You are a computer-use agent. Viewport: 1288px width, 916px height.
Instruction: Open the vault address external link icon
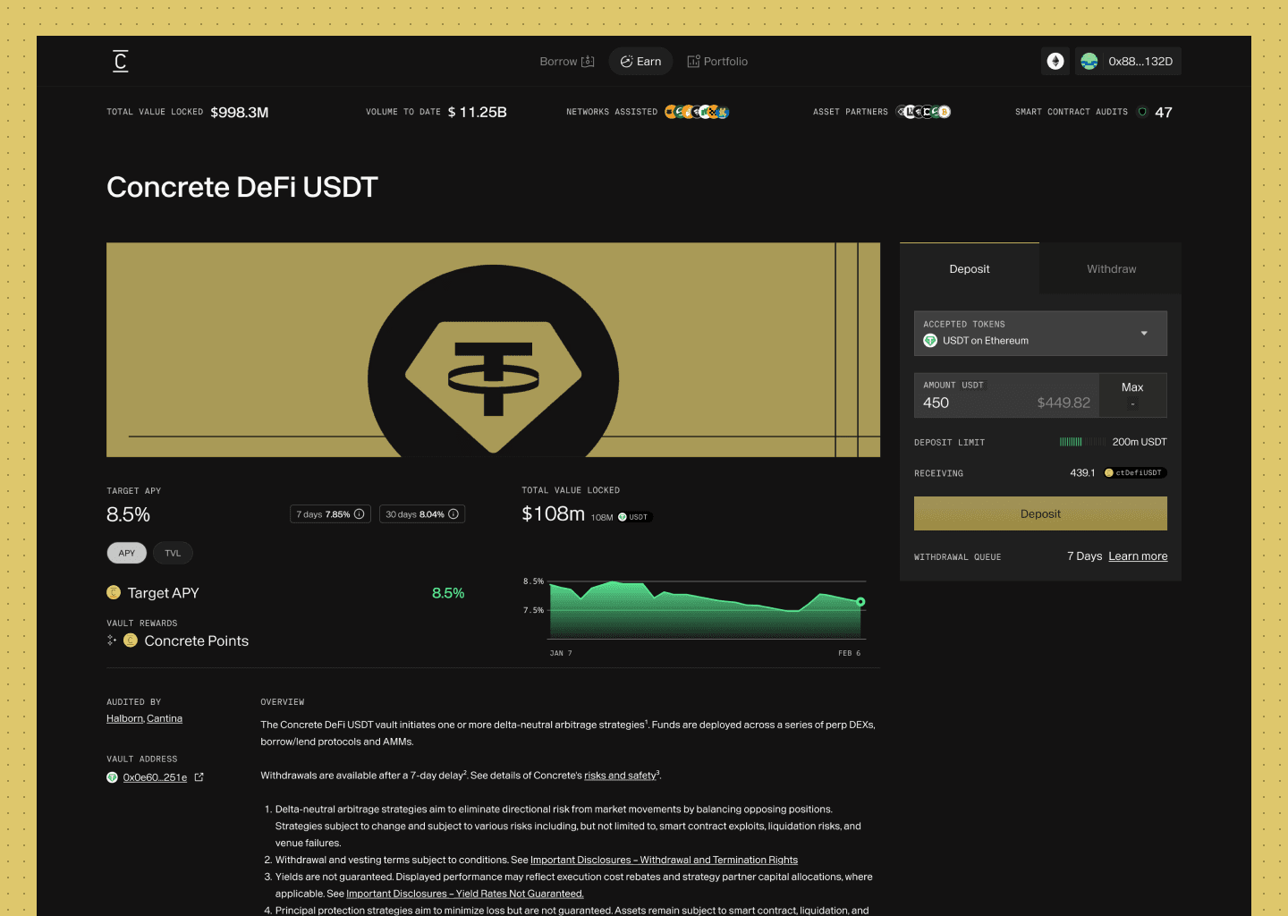pos(199,776)
